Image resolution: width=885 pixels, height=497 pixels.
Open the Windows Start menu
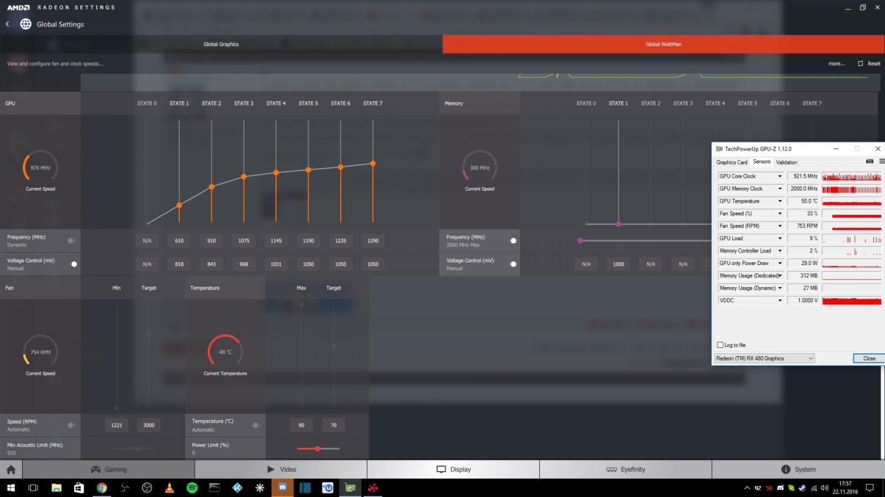tap(11, 488)
